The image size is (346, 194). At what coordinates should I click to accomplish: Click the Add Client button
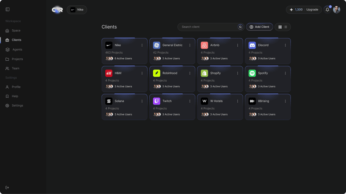[259, 27]
